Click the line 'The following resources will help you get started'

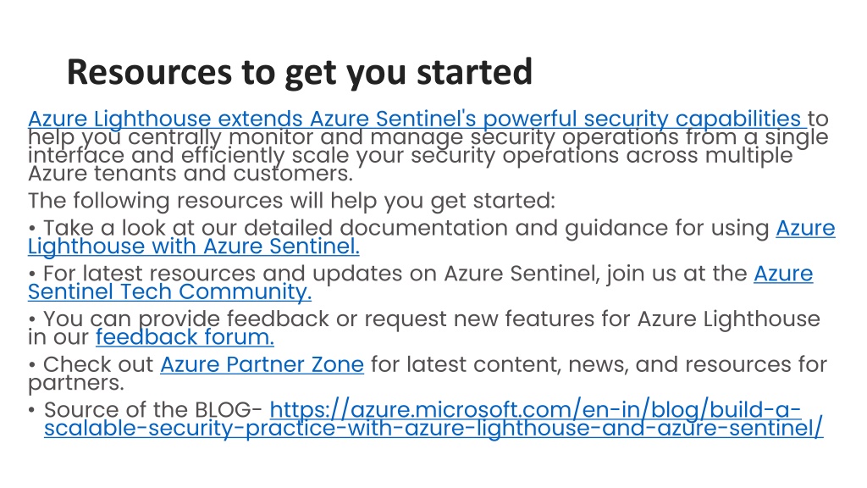tap(291, 201)
